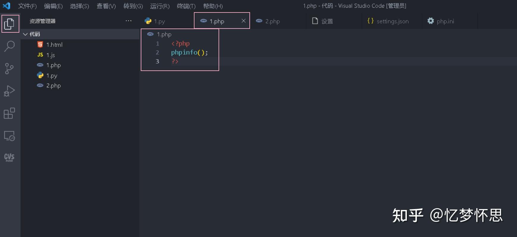Expand the 帮助 menu

pos(213,6)
